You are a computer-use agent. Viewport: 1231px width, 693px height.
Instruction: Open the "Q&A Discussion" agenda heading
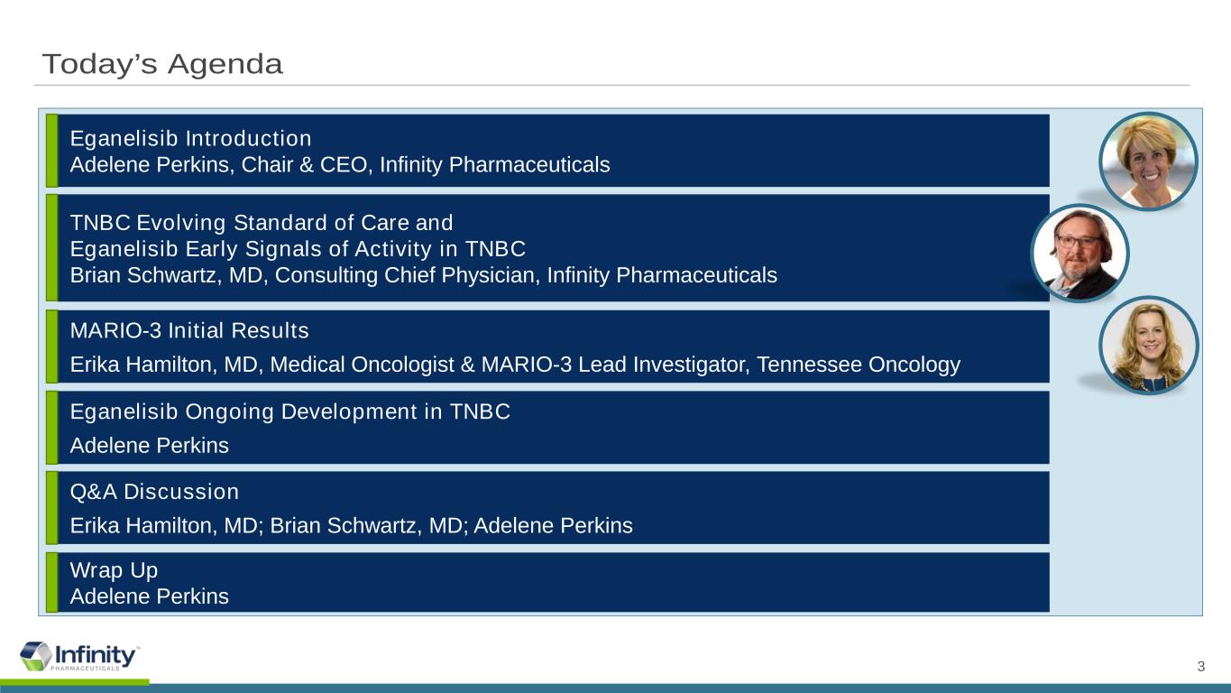pyautogui.click(x=154, y=492)
